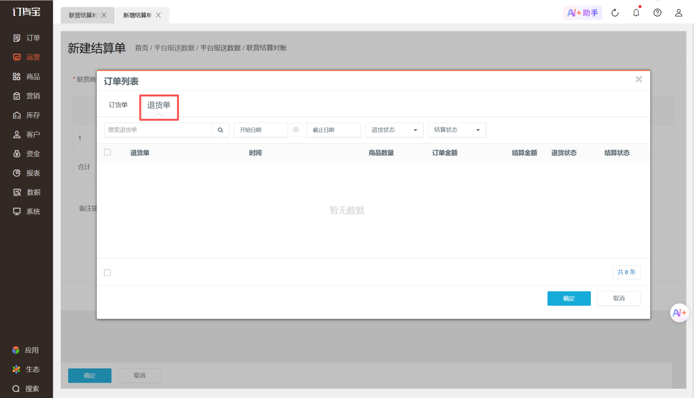Click the floating AI+ bubble
The image size is (694, 398).
tap(679, 313)
